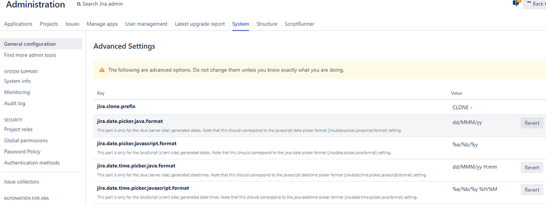Click the Back button at top right
Viewport: 546px width, 205px height.
pyautogui.click(x=534, y=4)
